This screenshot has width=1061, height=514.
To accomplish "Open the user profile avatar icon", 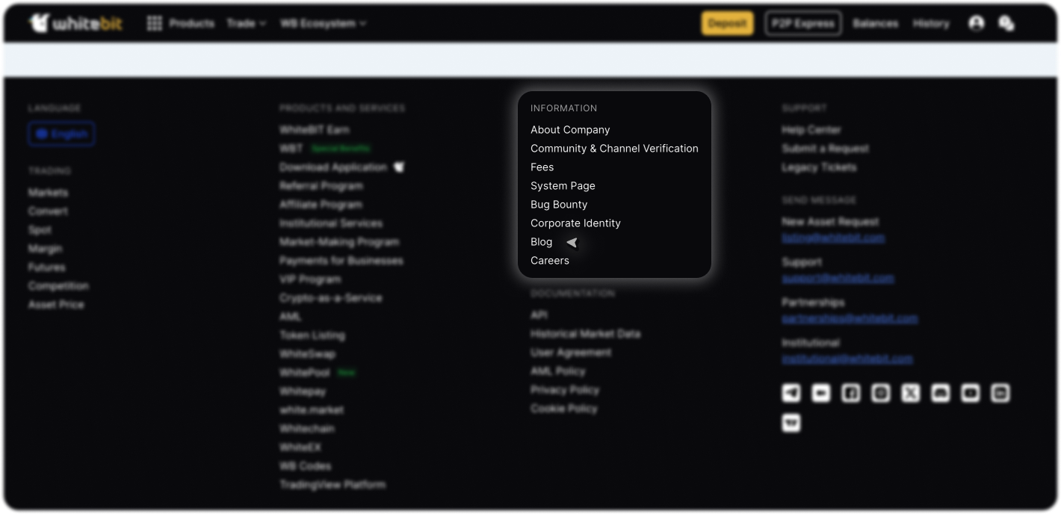I will click(x=977, y=23).
